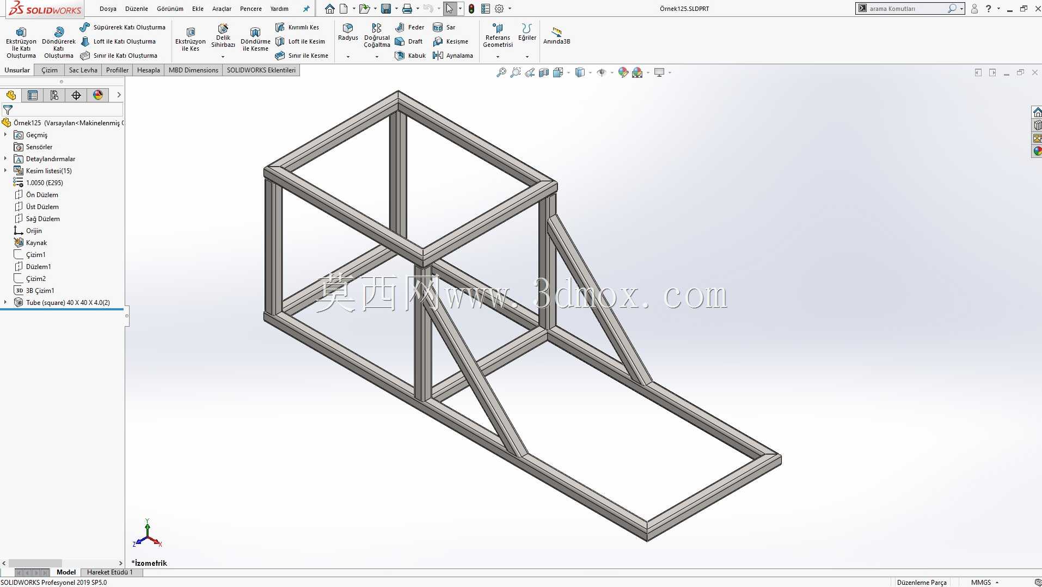This screenshot has width=1042, height=587.
Task: Select the Aynalama mirror tool
Action: pos(453,56)
